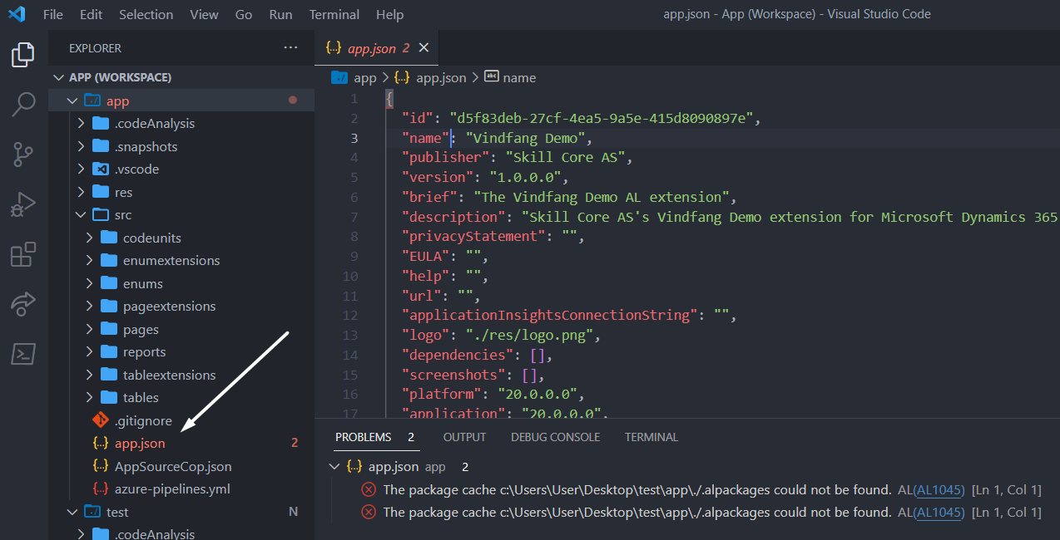Open Explorer's three-dot more actions menu
Screen dimensions: 1060x540
pyautogui.click(x=290, y=48)
